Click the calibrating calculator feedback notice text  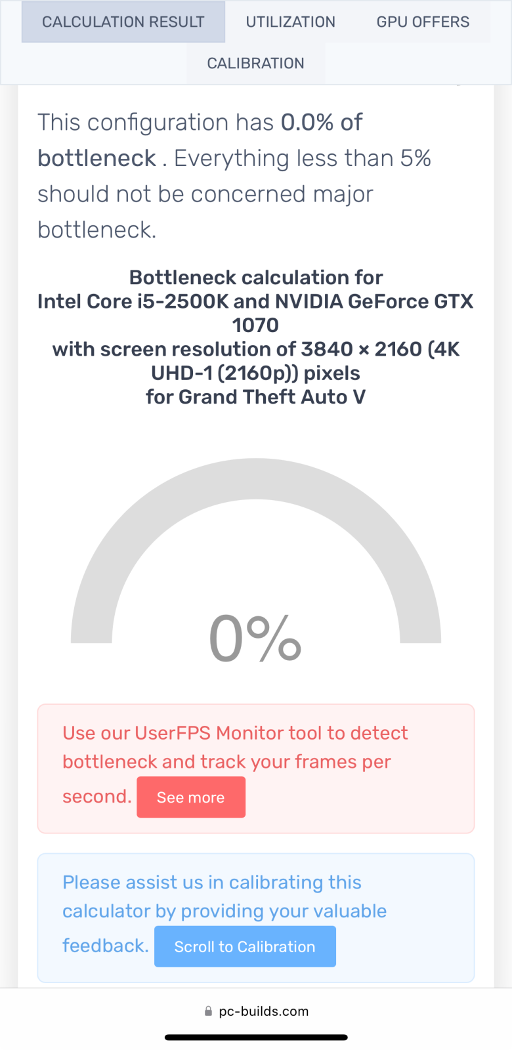[224, 896]
